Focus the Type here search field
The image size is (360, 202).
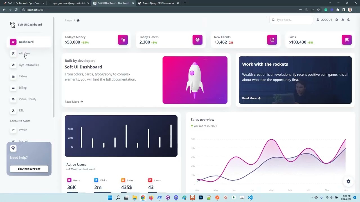tap(291, 20)
